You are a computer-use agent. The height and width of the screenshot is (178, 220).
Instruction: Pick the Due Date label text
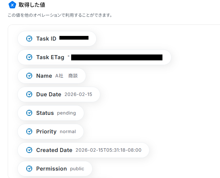tap(49, 94)
